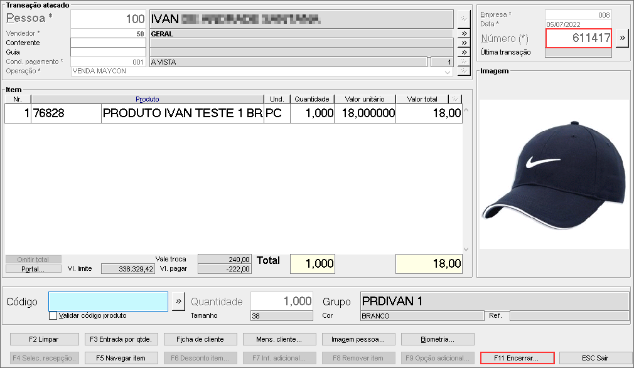Click ESC Sair button
Image resolution: width=634 pixels, height=368 pixels.
(x=595, y=358)
